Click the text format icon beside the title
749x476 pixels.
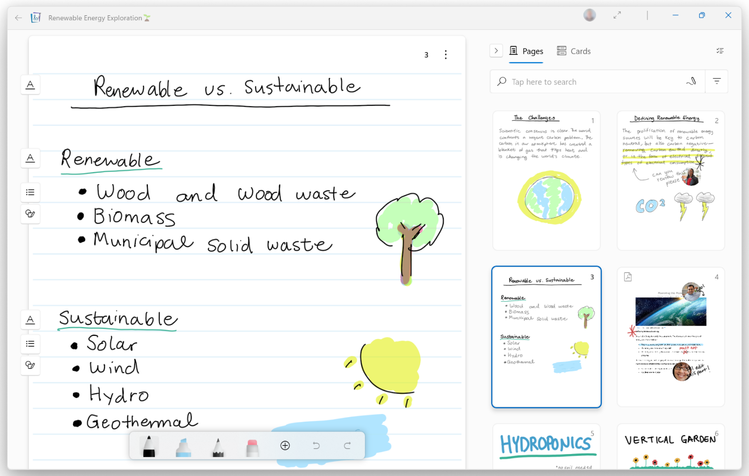(x=30, y=85)
